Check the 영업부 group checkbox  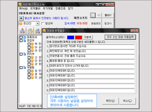coord(21,41)
